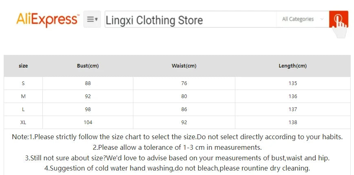354x175 pixels.
Task: Select the M size row label
Action: click(x=23, y=96)
